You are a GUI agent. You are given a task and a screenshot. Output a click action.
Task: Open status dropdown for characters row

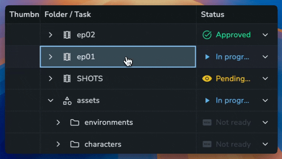(265, 144)
